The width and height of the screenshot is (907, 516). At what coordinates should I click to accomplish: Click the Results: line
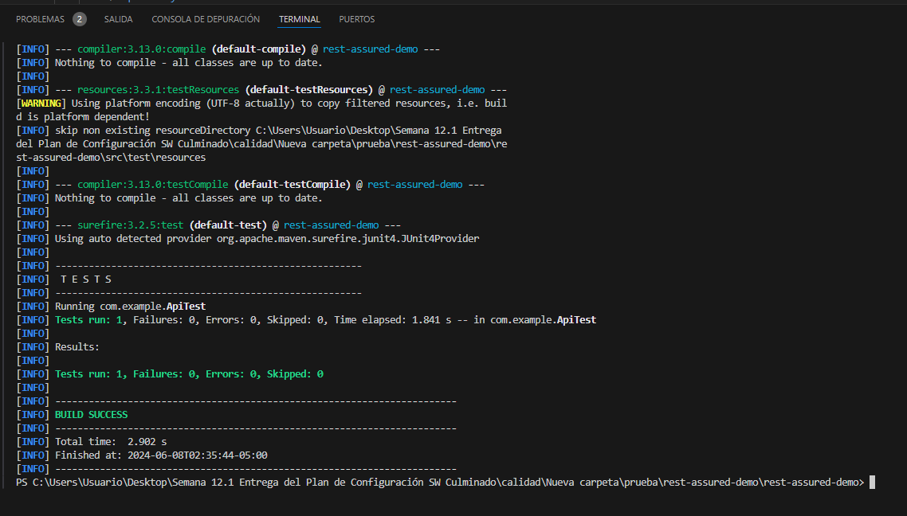click(x=77, y=347)
